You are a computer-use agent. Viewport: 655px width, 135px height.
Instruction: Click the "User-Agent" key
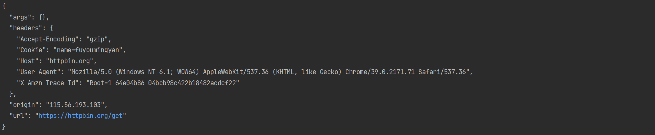click(x=38, y=72)
